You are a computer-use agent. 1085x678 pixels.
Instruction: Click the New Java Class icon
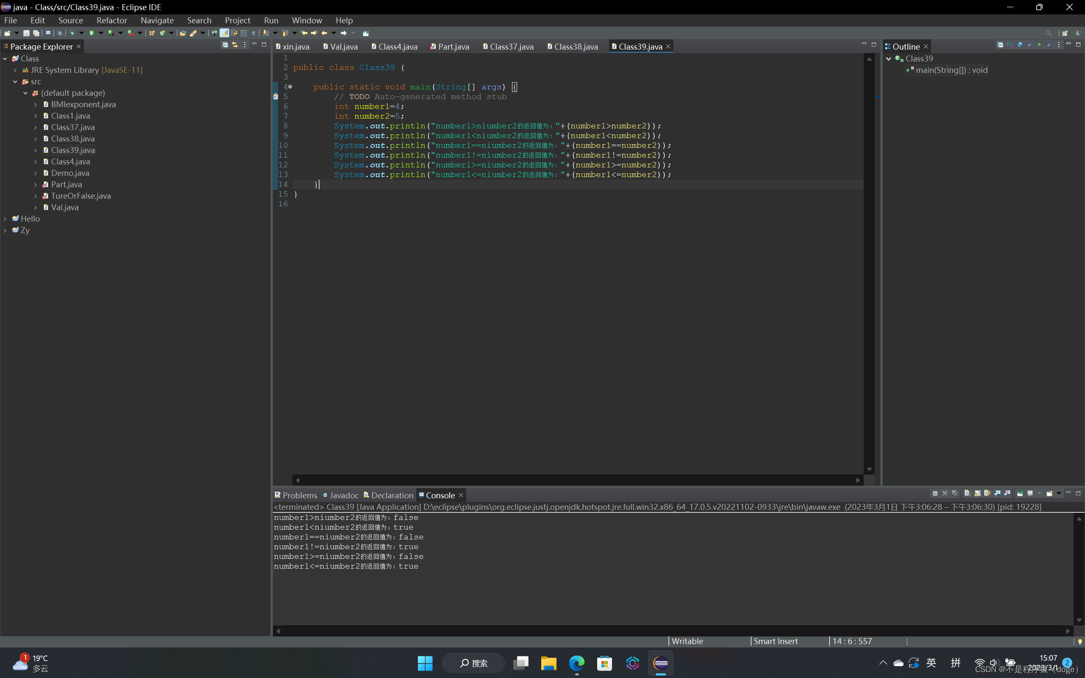coord(162,33)
